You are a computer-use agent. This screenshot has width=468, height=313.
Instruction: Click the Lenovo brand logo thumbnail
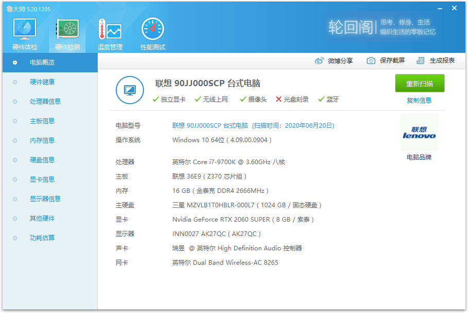pyautogui.click(x=419, y=132)
